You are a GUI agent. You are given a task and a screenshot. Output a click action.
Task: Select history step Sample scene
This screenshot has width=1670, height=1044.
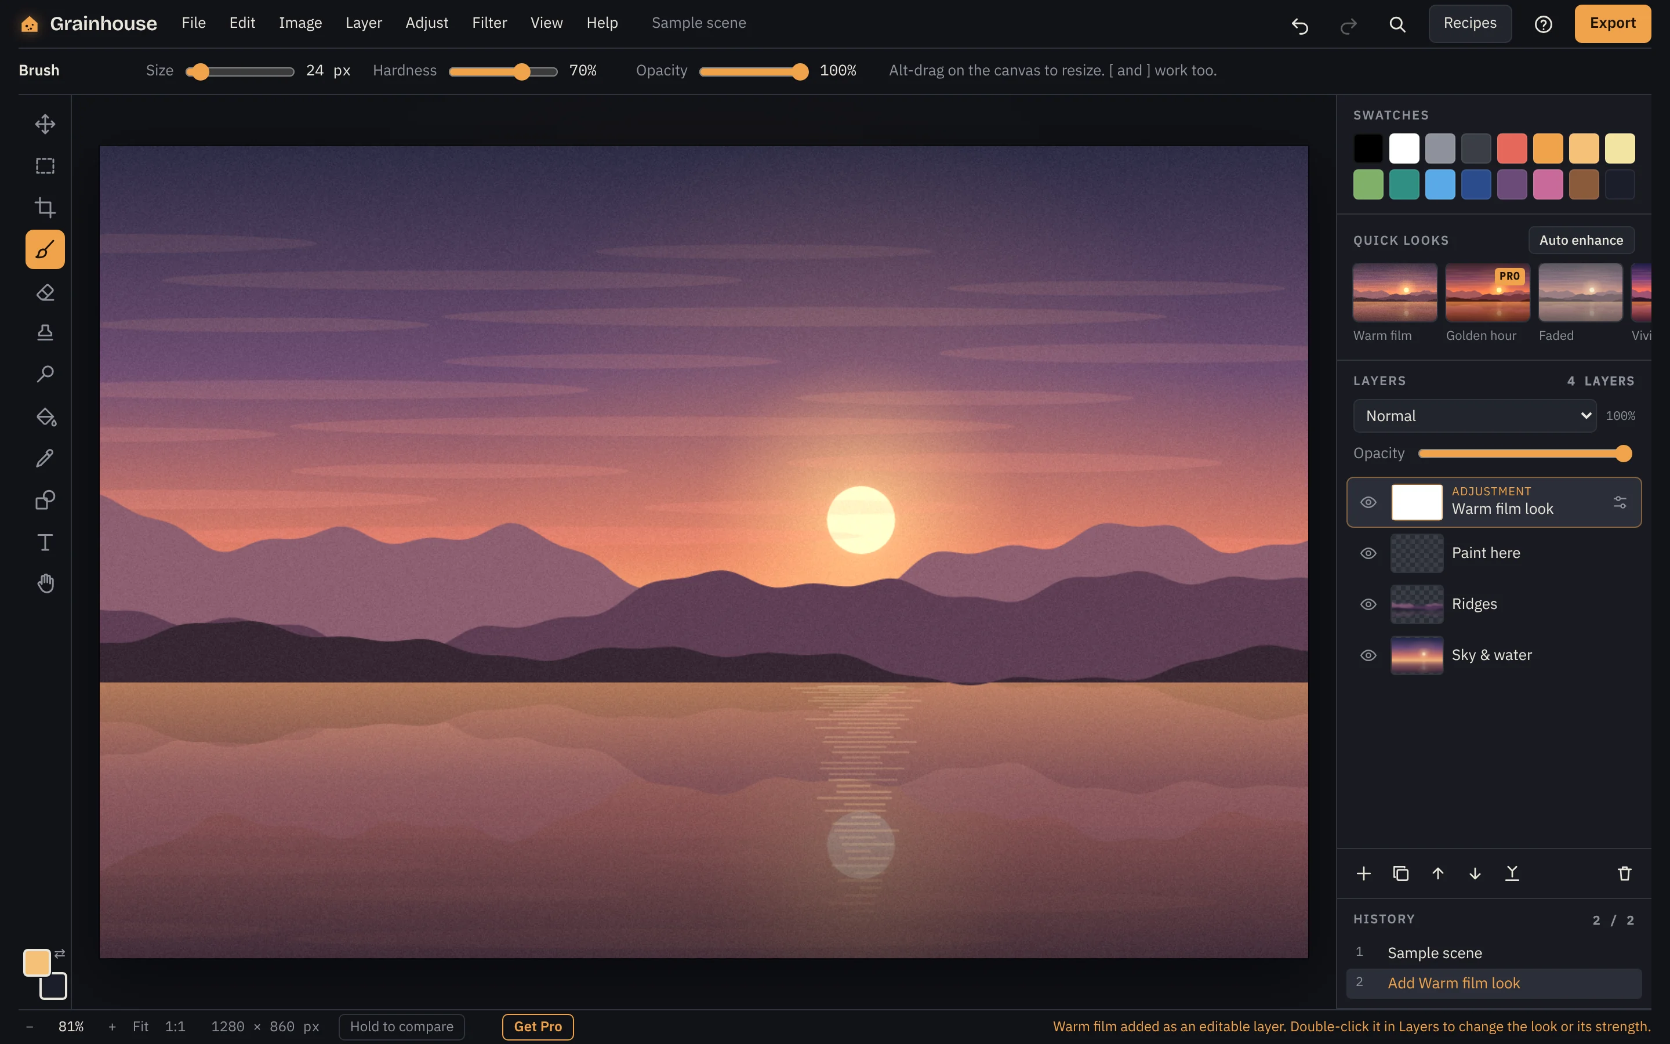coord(1494,953)
